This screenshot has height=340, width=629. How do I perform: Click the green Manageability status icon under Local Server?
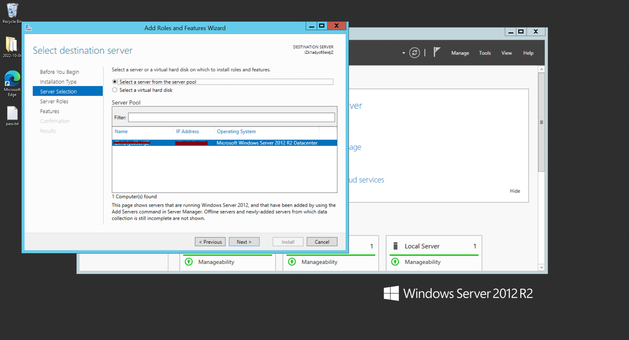click(x=395, y=262)
